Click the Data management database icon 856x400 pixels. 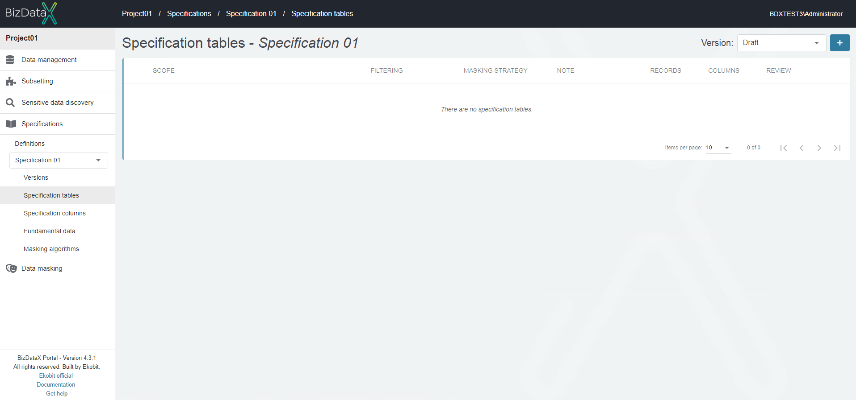pyautogui.click(x=10, y=60)
